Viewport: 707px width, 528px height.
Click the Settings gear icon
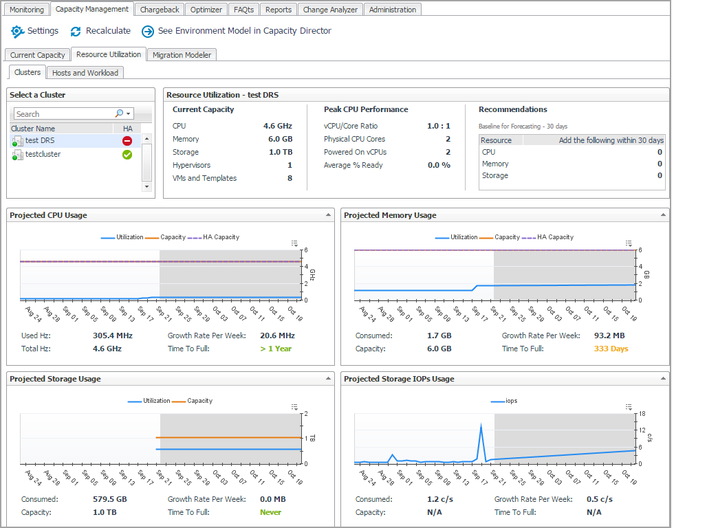pyautogui.click(x=17, y=32)
